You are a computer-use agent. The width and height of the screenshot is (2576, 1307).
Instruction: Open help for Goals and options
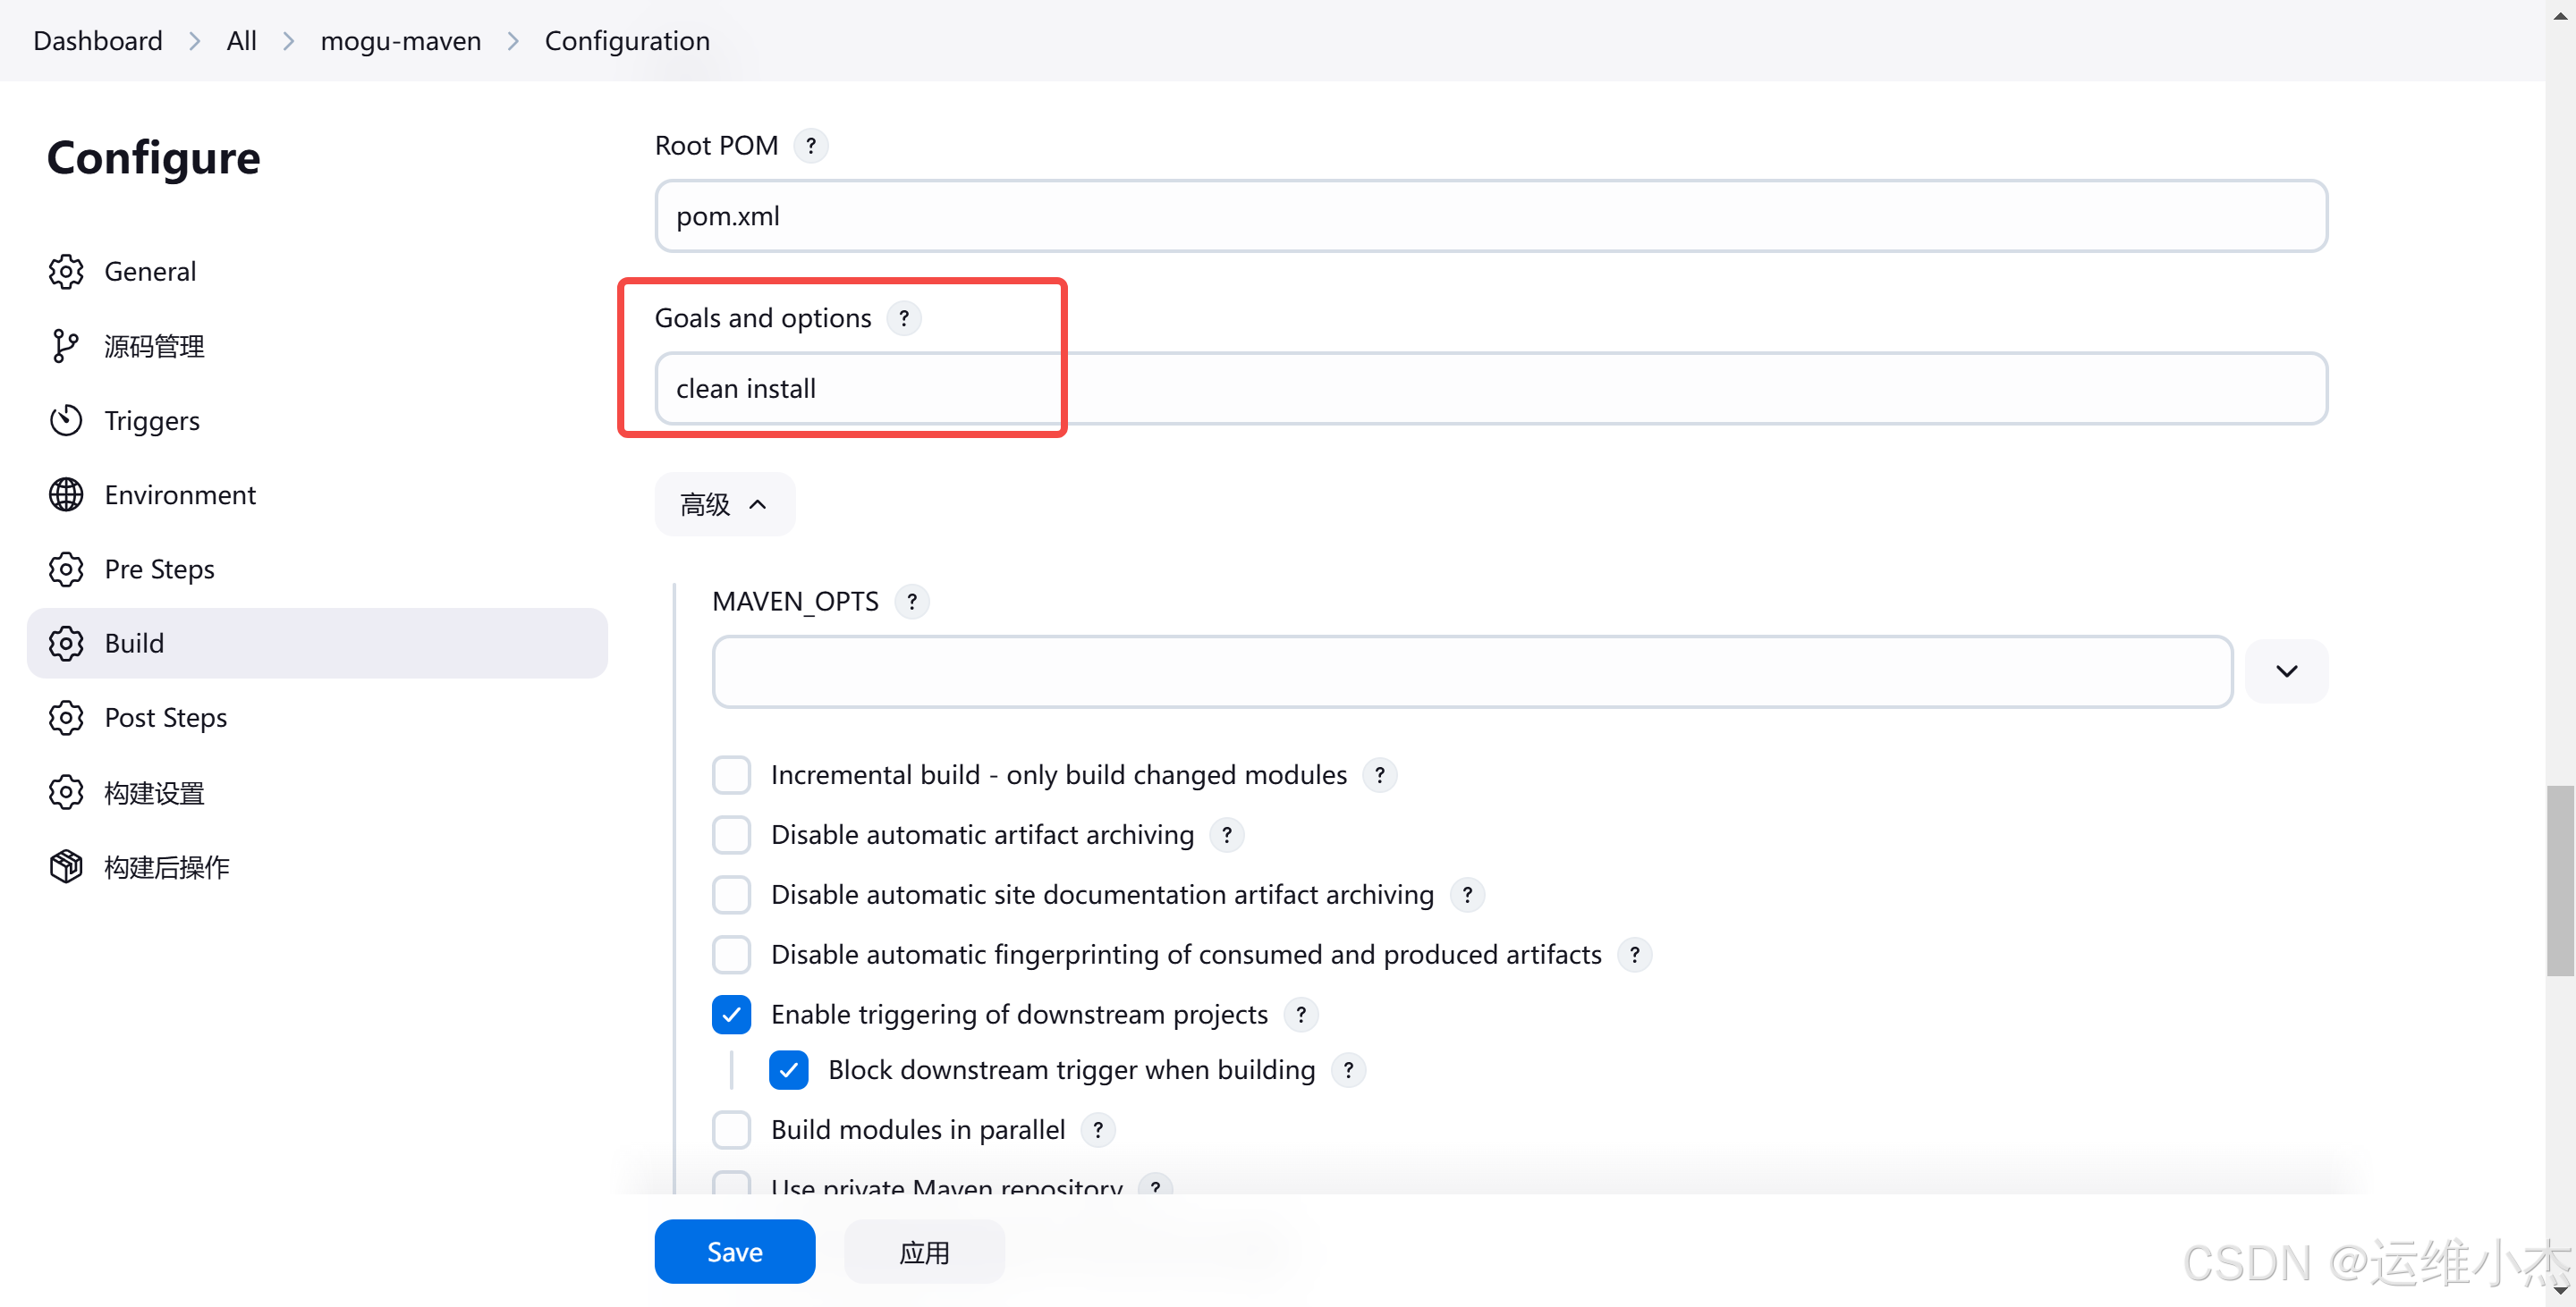pyautogui.click(x=903, y=319)
